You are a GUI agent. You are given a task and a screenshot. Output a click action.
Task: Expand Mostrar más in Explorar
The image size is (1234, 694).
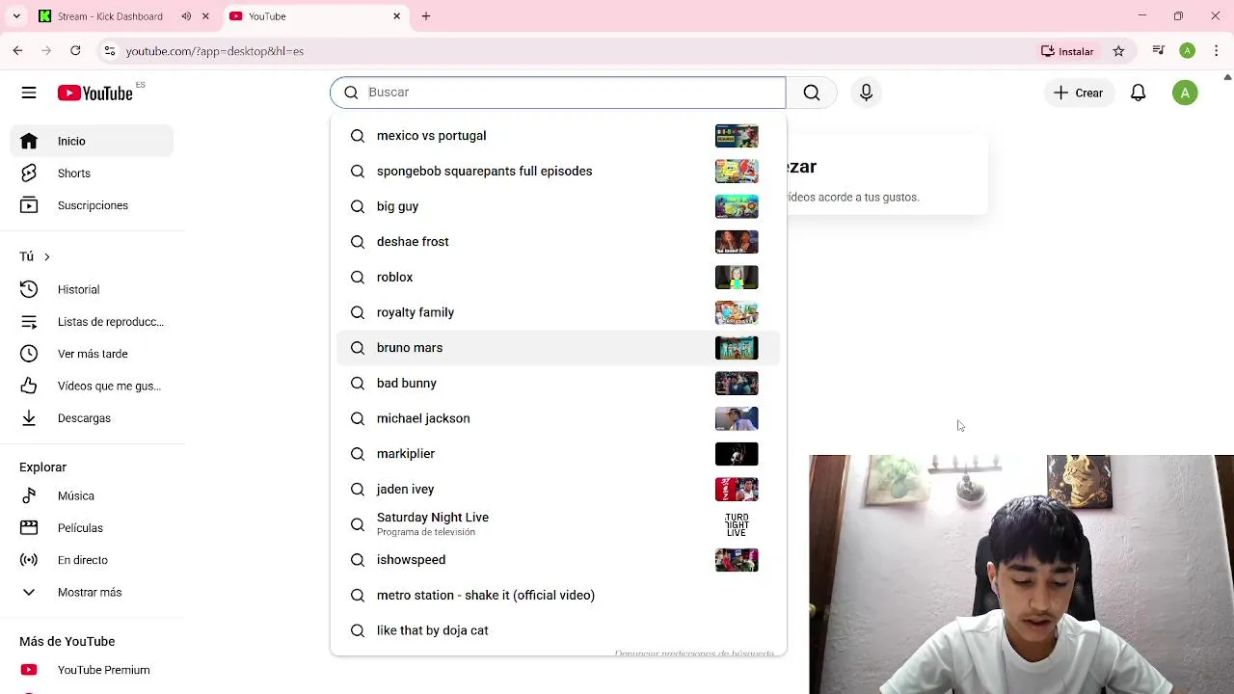coord(93,592)
